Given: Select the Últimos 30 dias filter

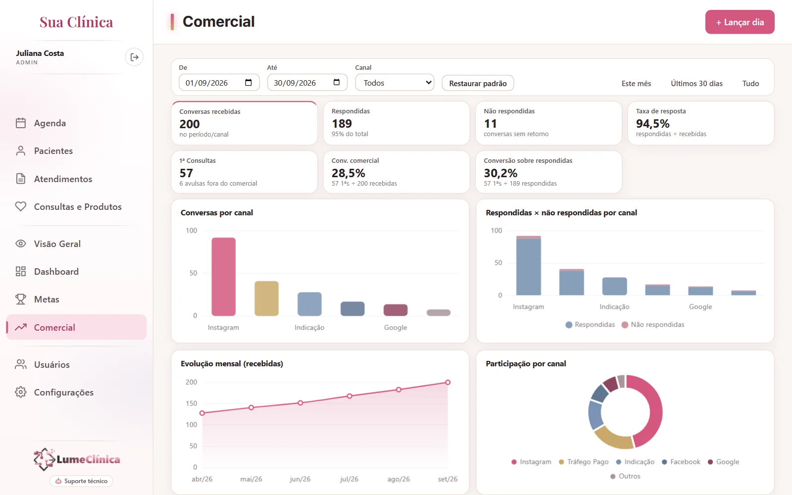Looking at the screenshot, I should click(x=696, y=83).
